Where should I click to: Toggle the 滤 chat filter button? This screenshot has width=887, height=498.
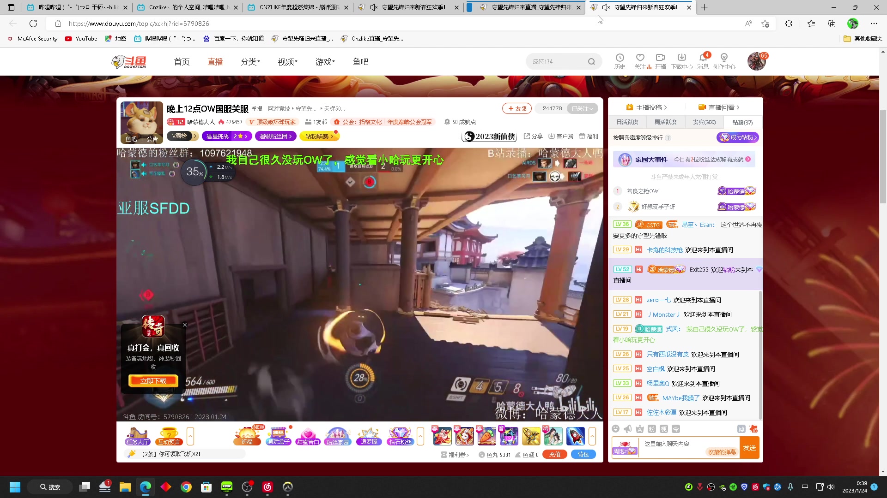[x=741, y=429]
